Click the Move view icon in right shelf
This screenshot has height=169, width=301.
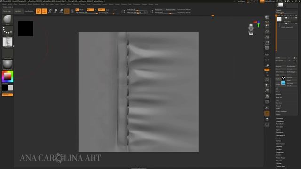click(267, 85)
